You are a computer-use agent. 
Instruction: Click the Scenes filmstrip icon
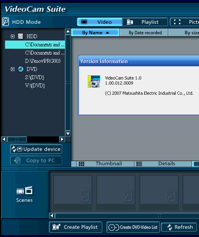coord(24,191)
